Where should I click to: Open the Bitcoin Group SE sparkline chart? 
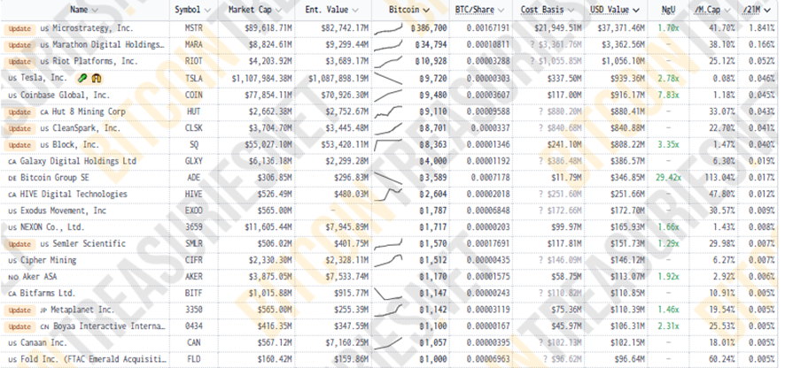pyautogui.click(x=388, y=178)
